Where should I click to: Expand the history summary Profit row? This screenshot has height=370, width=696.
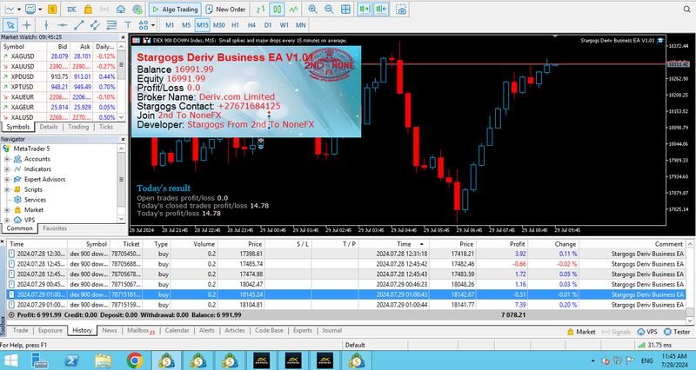[11, 315]
